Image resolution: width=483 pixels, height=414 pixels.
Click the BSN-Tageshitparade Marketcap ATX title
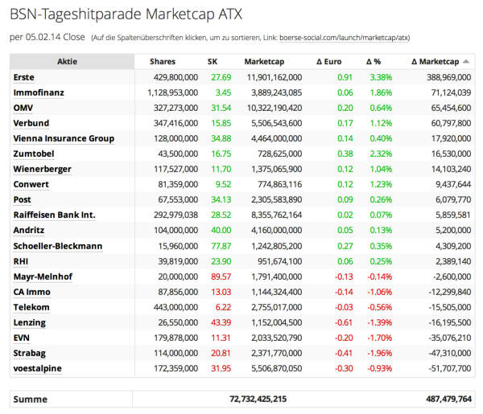pos(126,14)
